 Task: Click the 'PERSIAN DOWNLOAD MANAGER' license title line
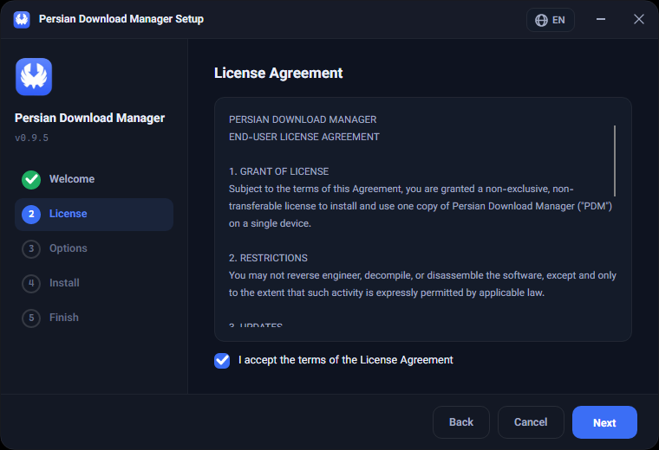pyautogui.click(x=303, y=119)
